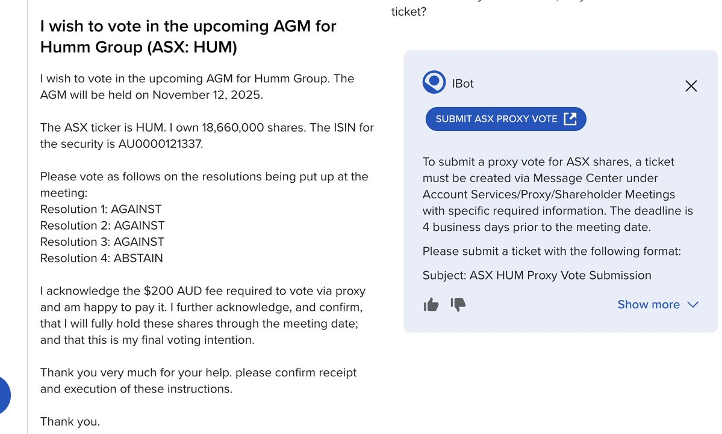This screenshot has width=722, height=434.
Task: Select the Resolution 1: AGAINST line
Action: 101,209
